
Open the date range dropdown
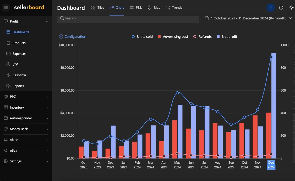coord(248,18)
